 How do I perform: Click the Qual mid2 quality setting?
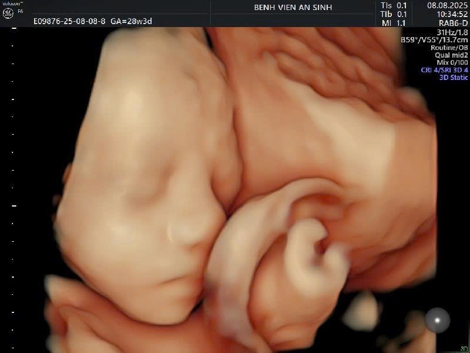453,55
